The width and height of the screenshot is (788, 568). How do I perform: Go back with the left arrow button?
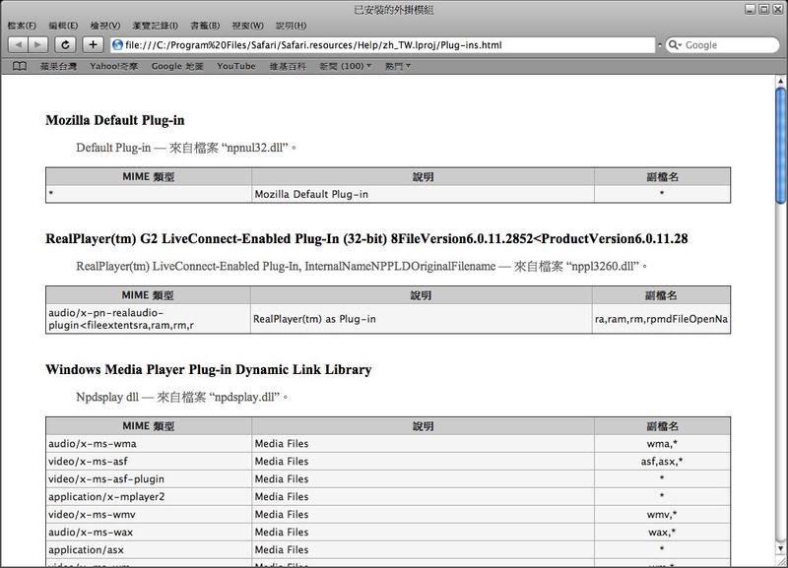[x=19, y=44]
